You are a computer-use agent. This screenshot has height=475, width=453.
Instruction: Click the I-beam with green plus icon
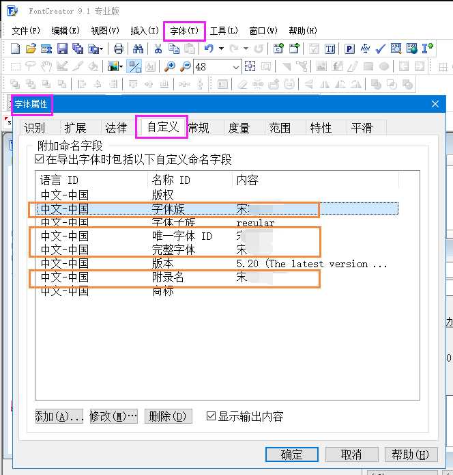click(427, 49)
